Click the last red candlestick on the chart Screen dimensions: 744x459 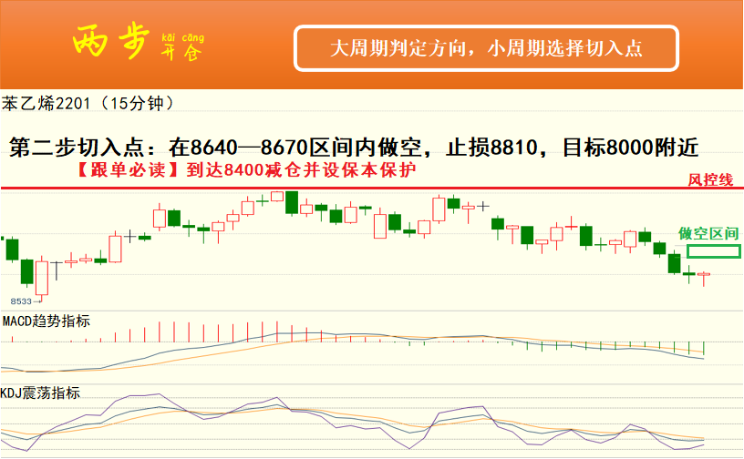(704, 274)
